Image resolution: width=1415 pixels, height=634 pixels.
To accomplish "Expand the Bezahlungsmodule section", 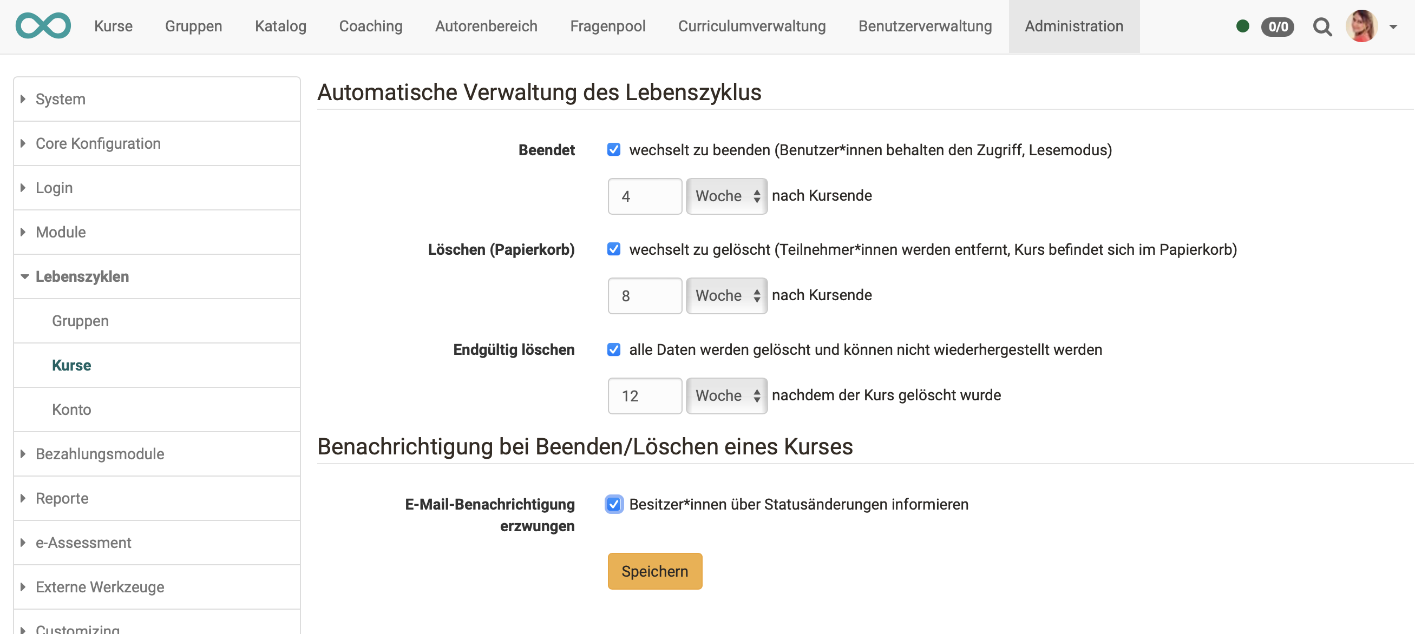I will [157, 453].
